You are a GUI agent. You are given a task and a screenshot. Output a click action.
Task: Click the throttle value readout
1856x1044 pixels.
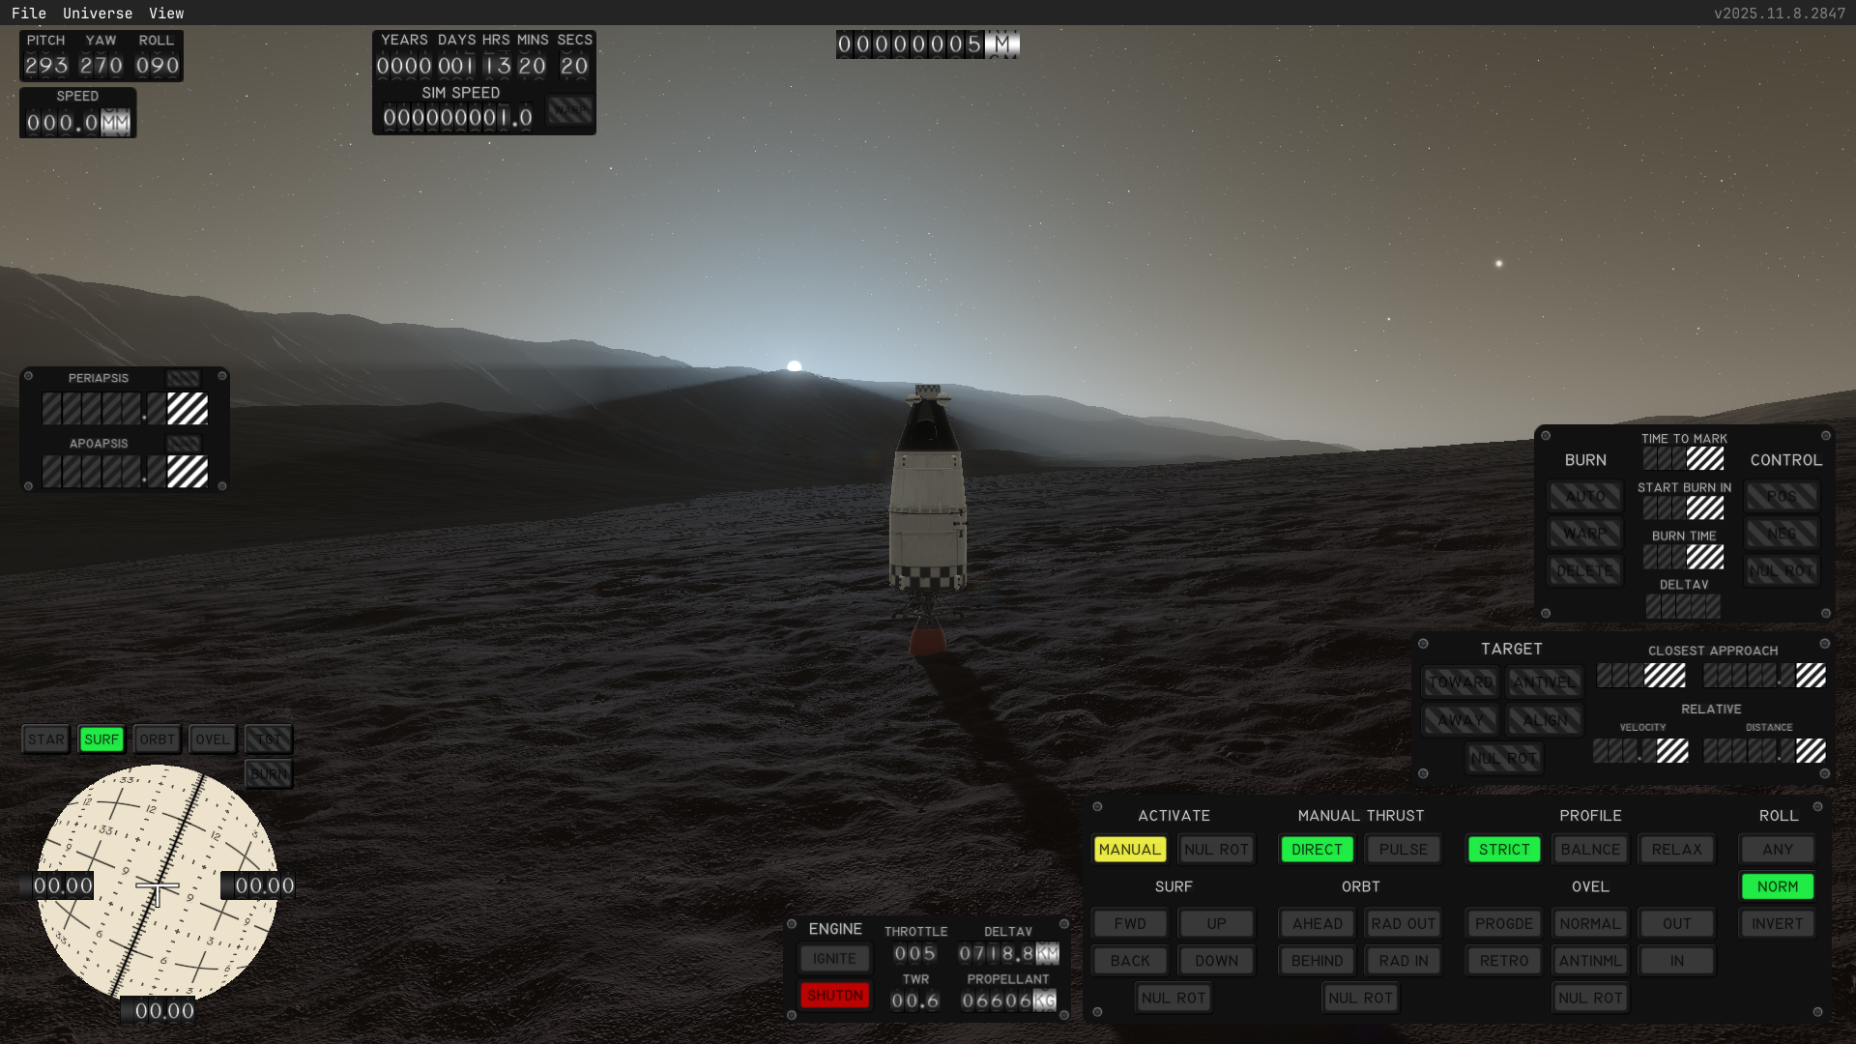[x=914, y=953]
